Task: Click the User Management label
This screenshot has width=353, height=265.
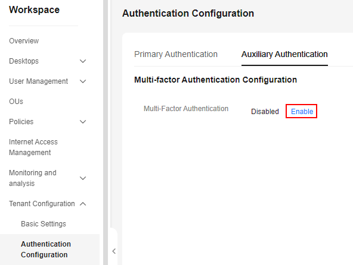Action: (39, 81)
